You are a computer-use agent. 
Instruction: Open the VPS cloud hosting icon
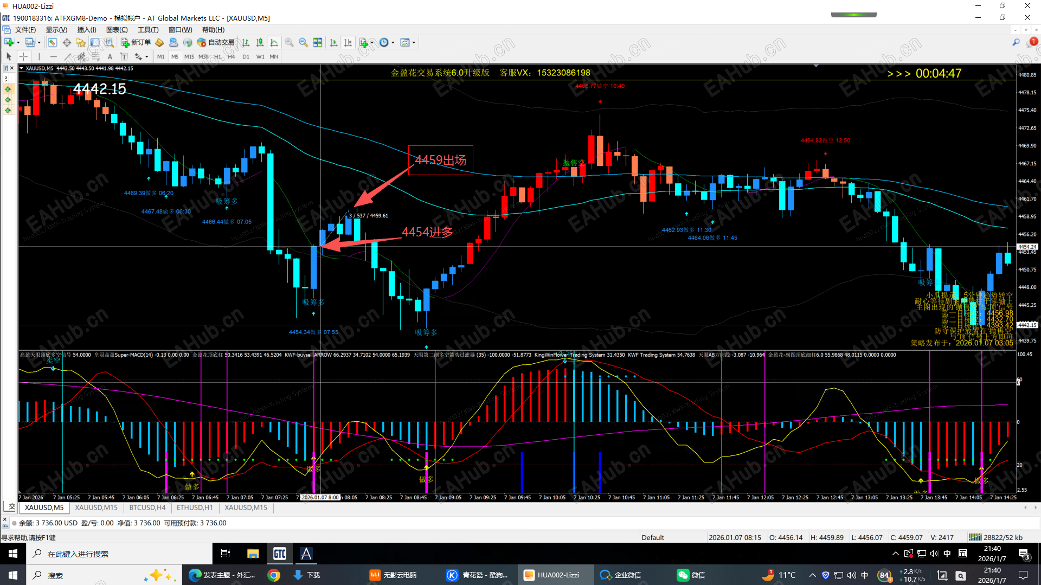tap(173, 42)
